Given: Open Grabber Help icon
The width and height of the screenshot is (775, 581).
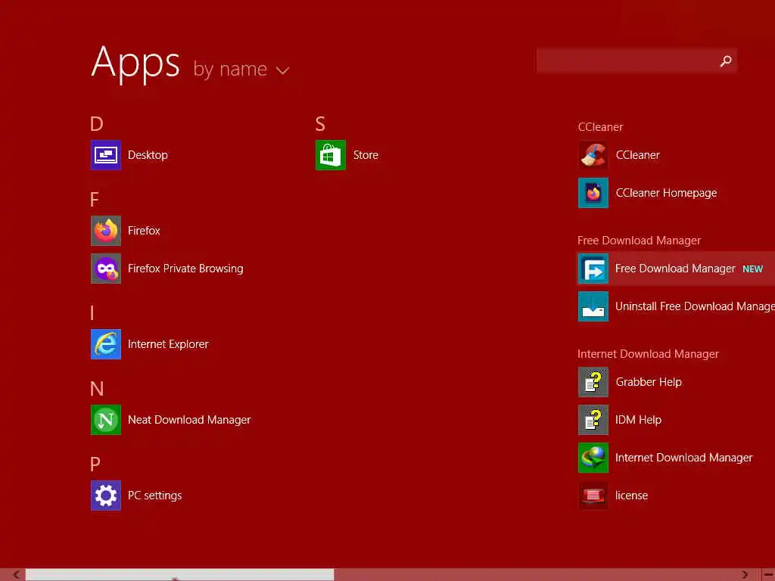Looking at the screenshot, I should click(x=593, y=382).
